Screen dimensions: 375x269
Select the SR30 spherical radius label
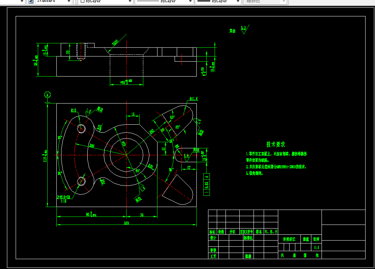click(115, 43)
